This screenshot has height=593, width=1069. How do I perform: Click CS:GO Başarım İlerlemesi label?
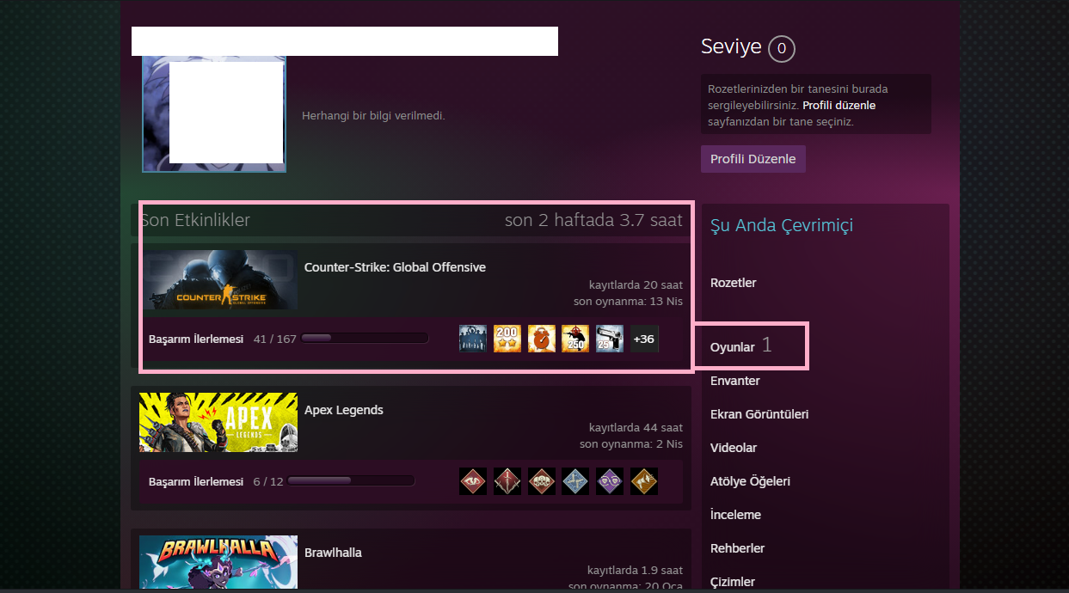coord(196,339)
